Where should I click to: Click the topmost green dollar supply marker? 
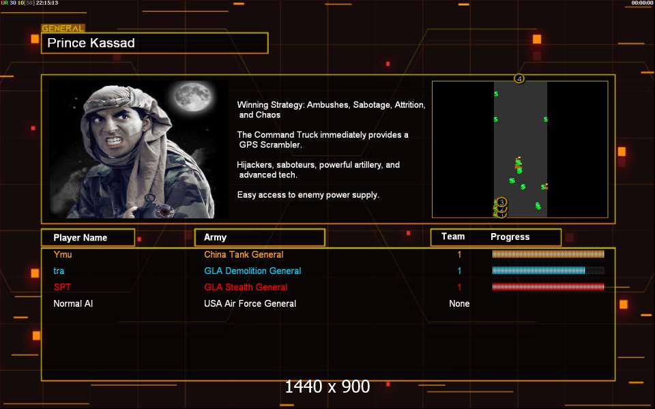click(x=496, y=94)
